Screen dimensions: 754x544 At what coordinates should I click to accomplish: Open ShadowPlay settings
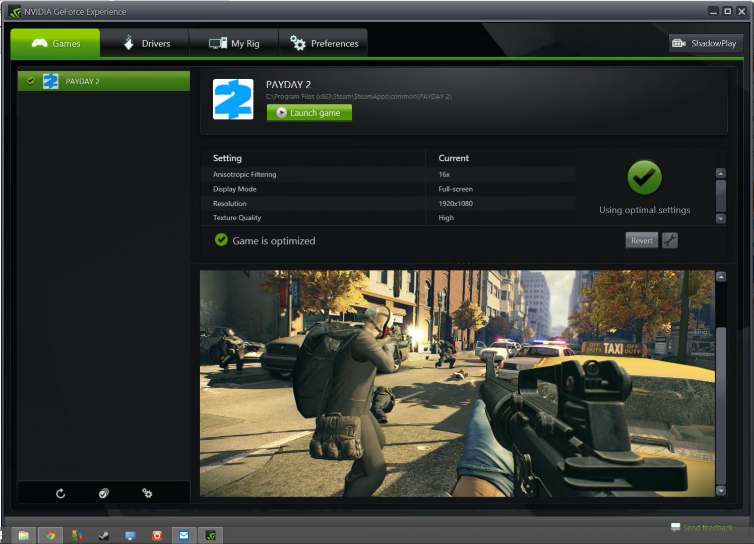706,43
